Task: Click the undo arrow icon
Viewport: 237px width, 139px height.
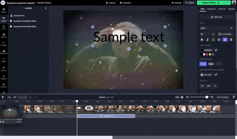Action: pos(30,97)
